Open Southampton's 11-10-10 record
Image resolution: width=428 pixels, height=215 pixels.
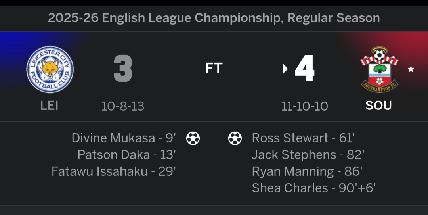click(305, 106)
